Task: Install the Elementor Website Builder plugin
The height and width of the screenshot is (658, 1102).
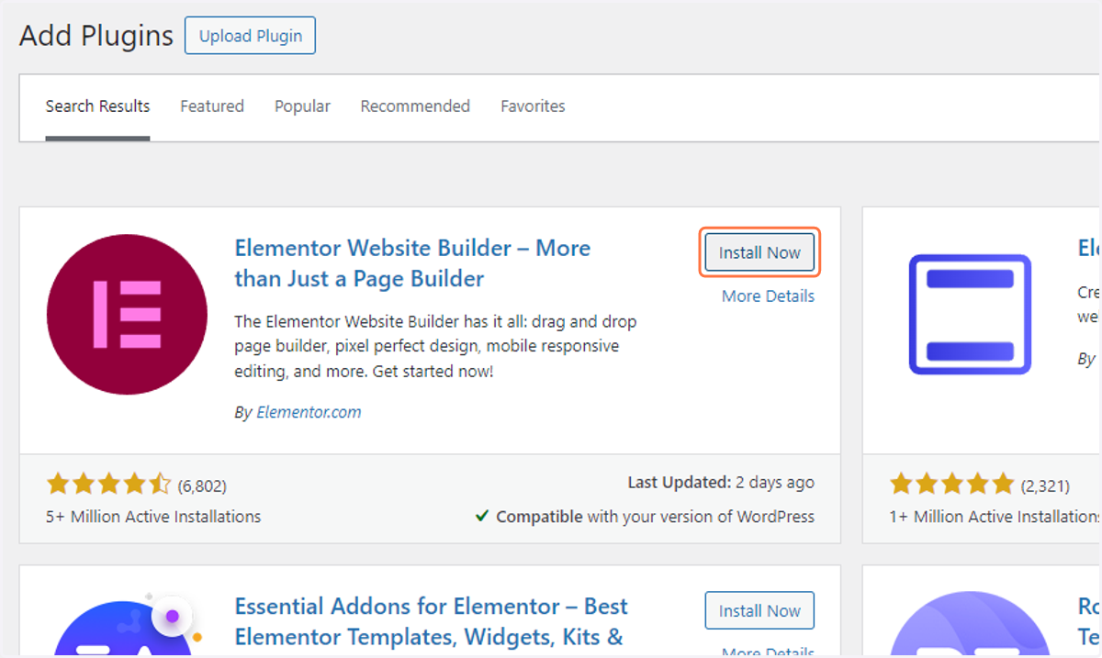Action: 759,252
